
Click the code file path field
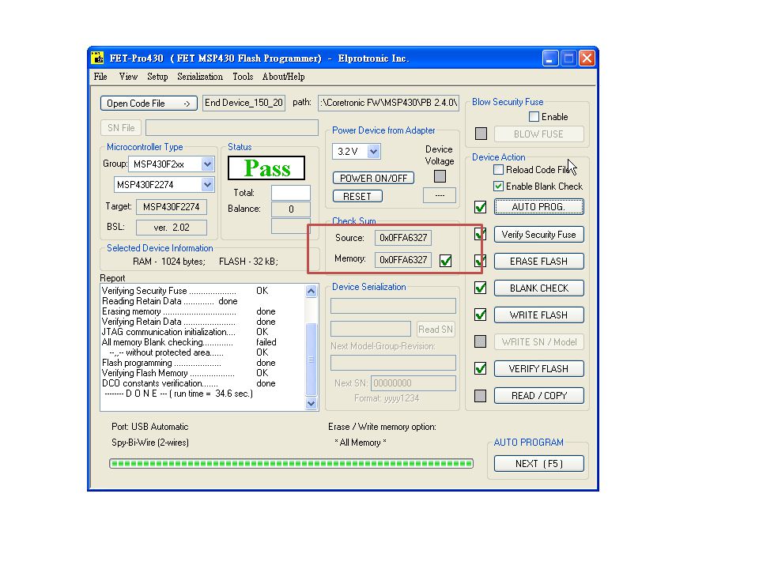point(388,103)
